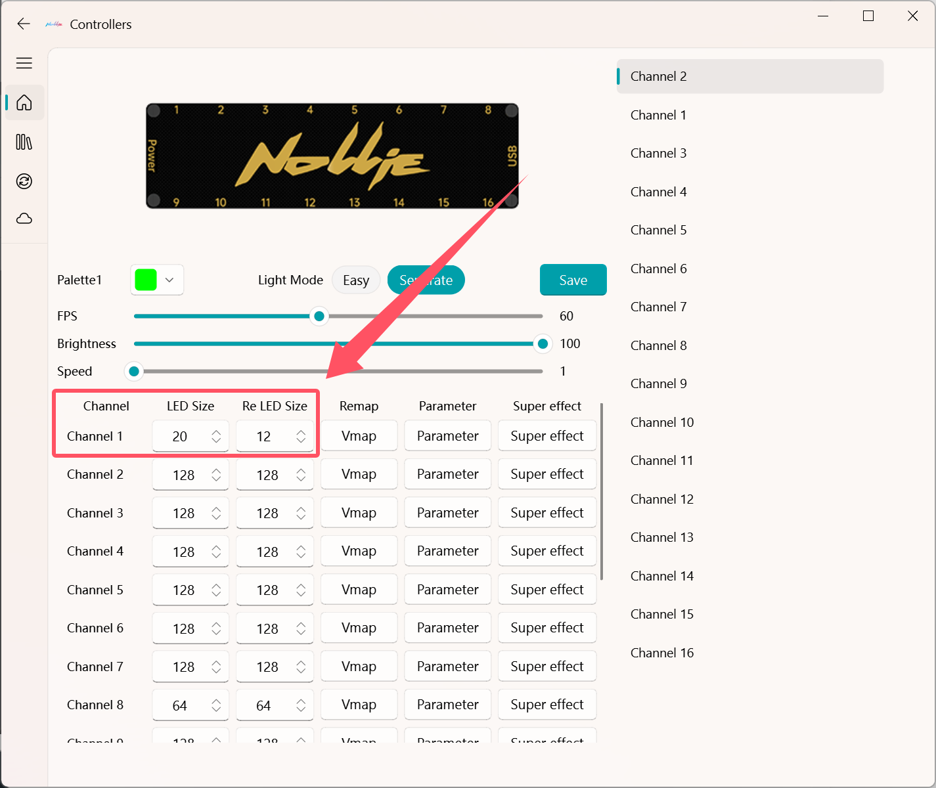Select Channel 5 in the right list
The image size is (936, 788).
point(658,230)
